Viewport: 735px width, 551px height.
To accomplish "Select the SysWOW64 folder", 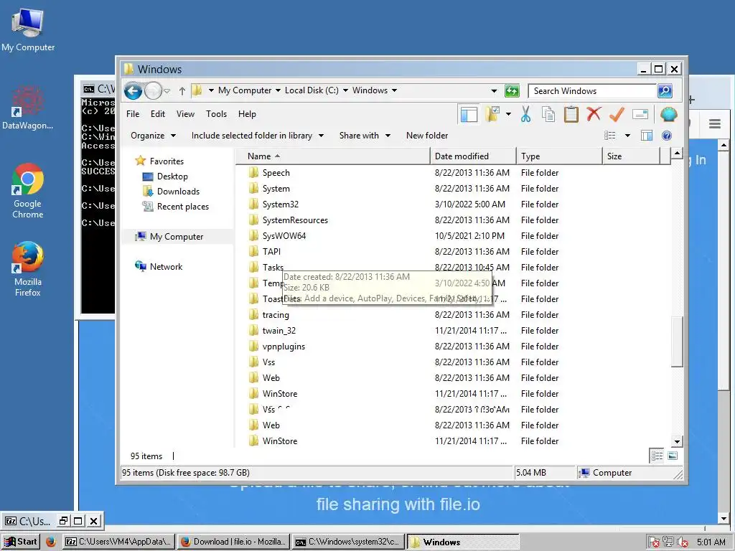I will (x=284, y=235).
